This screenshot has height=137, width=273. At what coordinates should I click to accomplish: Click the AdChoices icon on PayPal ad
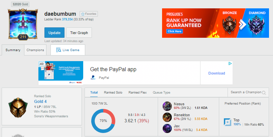tap(230, 63)
